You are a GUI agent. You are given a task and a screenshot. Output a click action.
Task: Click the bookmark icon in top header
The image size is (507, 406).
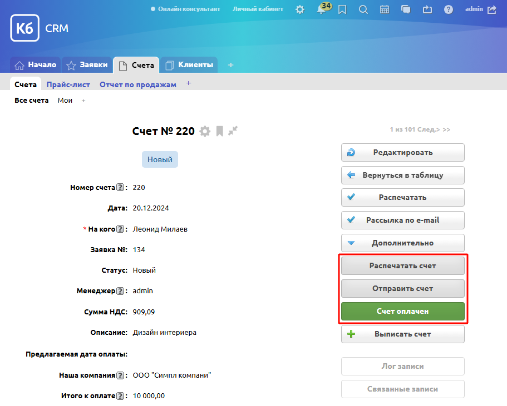(x=342, y=9)
